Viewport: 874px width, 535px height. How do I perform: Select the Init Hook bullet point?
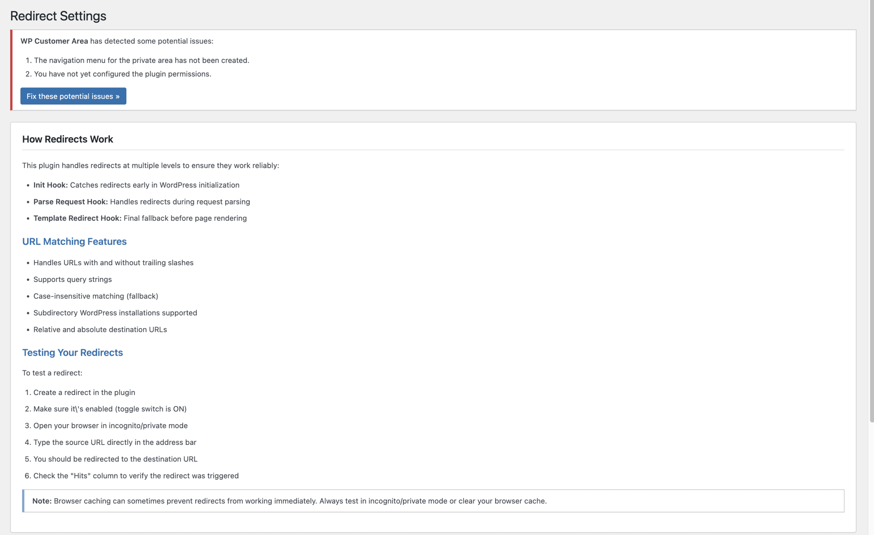[x=136, y=185]
